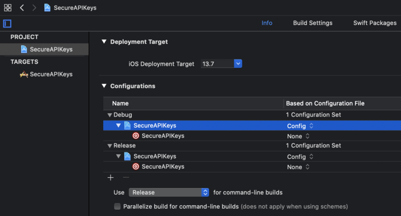Collapse SecureAPIKeys project under Debug
The image size is (401, 216).
(119, 126)
